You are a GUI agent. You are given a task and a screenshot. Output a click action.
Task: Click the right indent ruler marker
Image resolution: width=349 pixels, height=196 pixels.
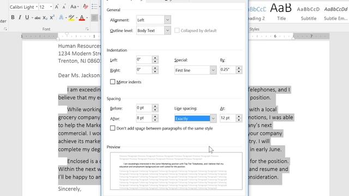(x=293, y=38)
